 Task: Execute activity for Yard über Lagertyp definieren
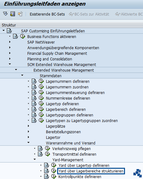click(53, 165)
